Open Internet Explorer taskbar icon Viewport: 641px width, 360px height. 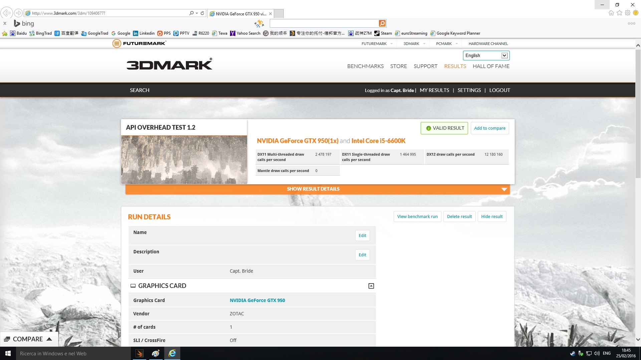point(172,353)
